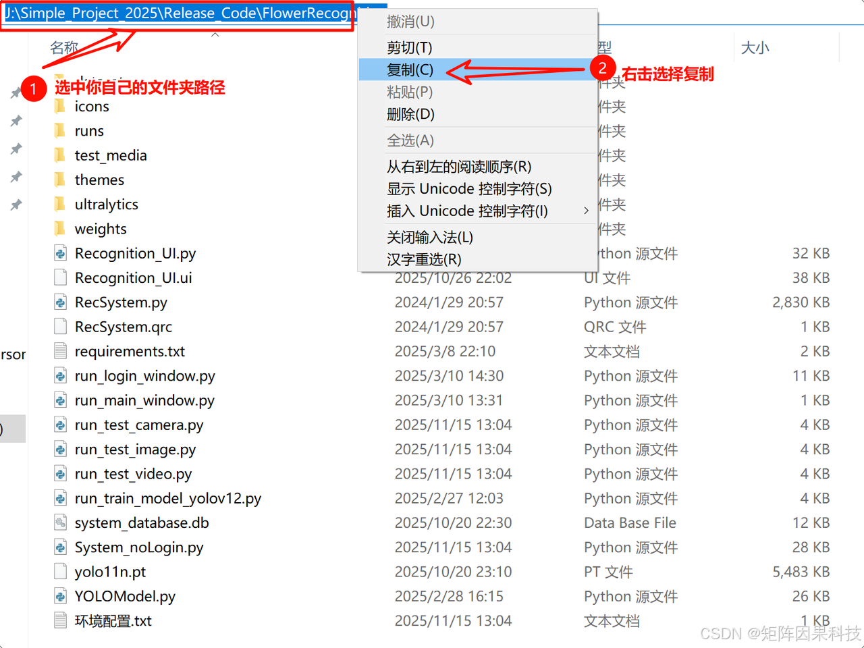This screenshot has width=864, height=648.
Task: Choose 剪切(T) from the context menu
Action: 478,47
